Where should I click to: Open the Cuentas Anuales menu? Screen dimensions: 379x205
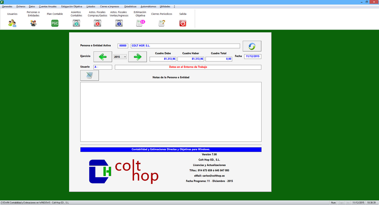click(48, 7)
